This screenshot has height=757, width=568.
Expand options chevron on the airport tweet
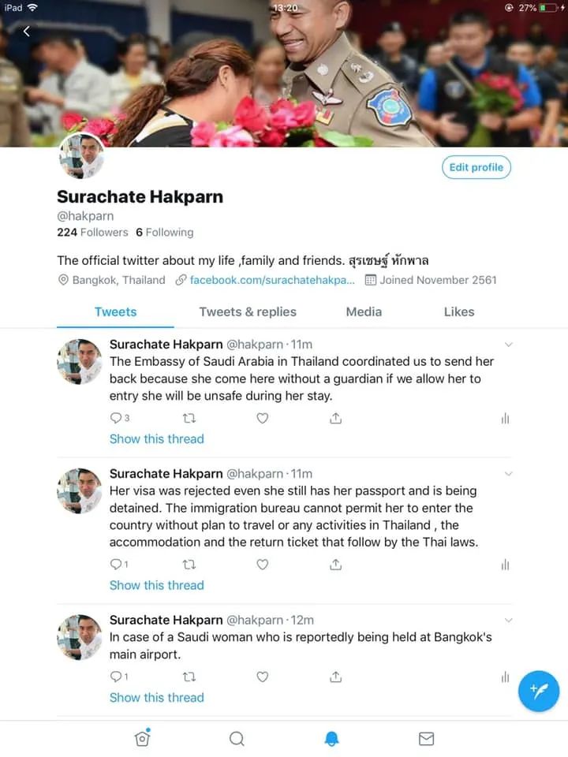508,620
